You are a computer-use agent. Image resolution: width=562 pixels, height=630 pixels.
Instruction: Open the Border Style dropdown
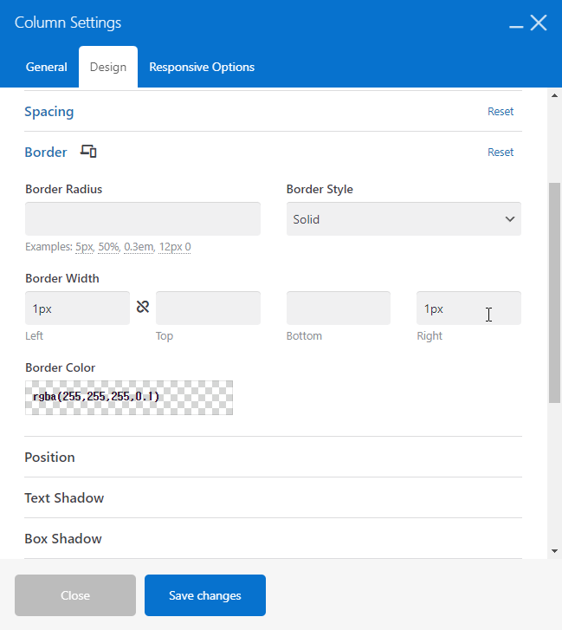404,219
